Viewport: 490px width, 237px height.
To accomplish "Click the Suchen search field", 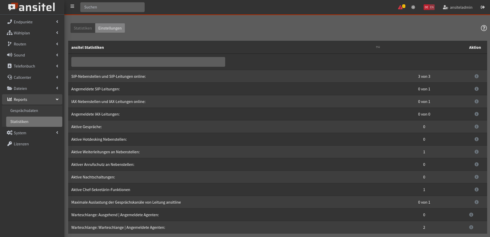I will coord(112,7).
